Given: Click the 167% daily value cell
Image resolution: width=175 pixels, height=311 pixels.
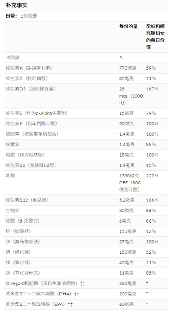Looking at the screenshot, I should click(x=152, y=89).
